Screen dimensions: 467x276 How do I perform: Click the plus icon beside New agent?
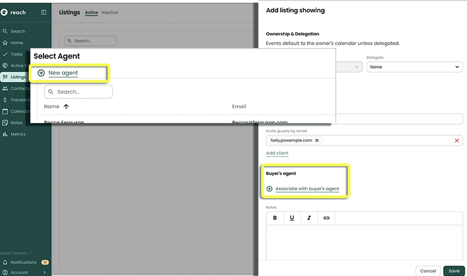(x=41, y=73)
